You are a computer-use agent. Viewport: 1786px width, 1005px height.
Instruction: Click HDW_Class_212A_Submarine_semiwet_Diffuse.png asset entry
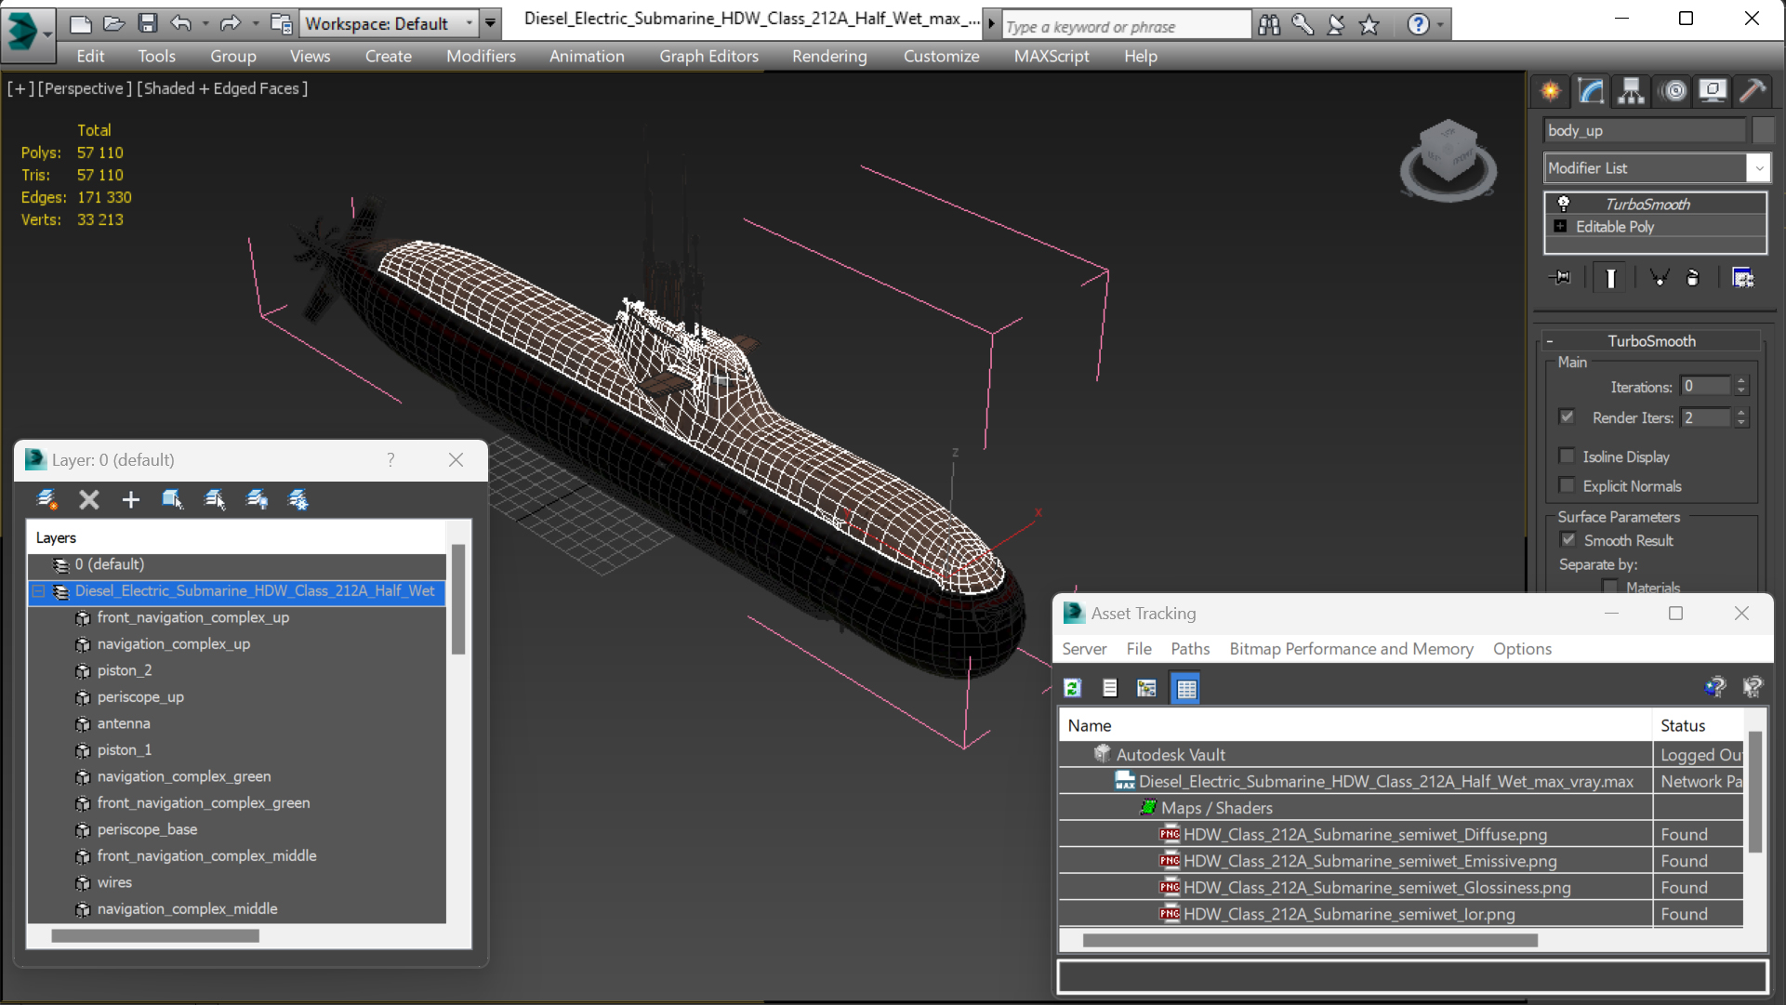pyautogui.click(x=1365, y=834)
